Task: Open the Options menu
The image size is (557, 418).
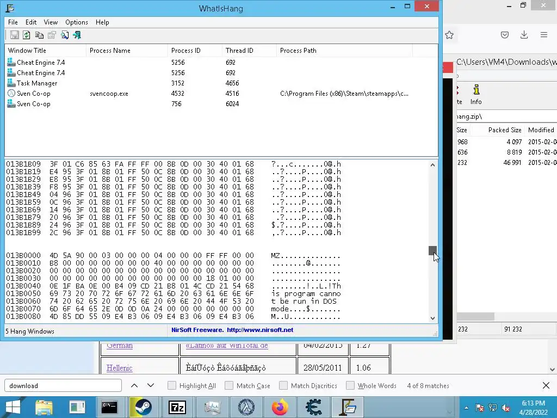Action: coord(76,22)
